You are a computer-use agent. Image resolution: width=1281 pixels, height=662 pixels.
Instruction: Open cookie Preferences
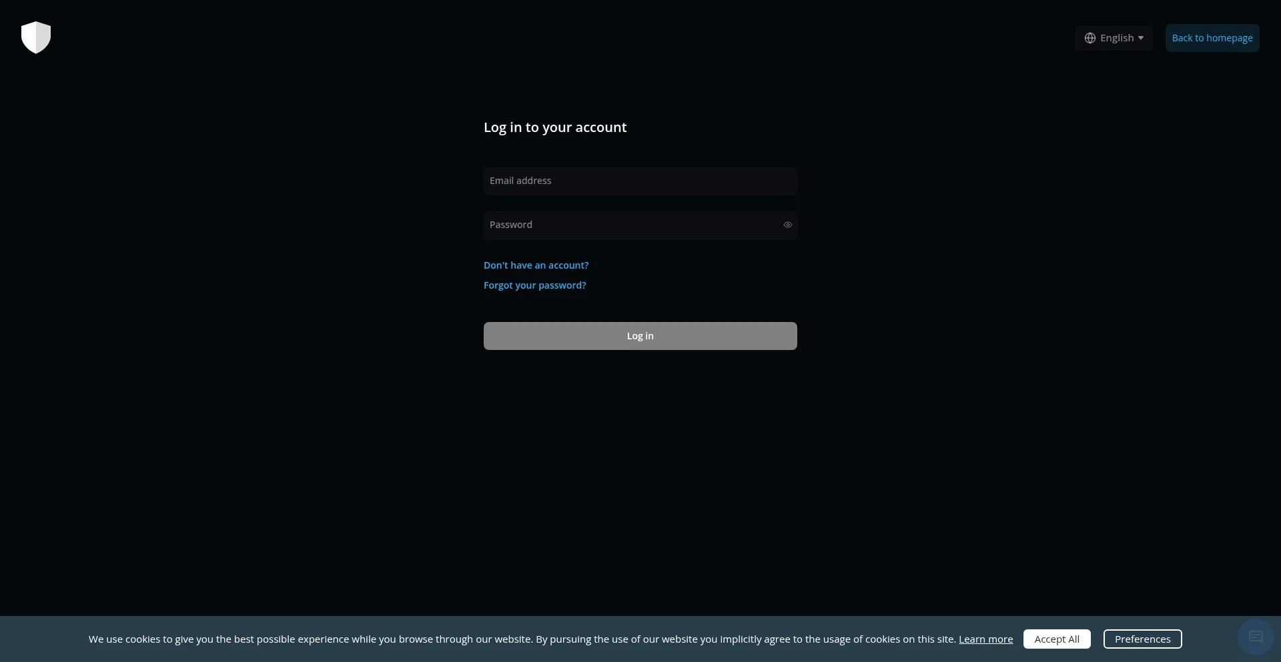tap(1142, 639)
